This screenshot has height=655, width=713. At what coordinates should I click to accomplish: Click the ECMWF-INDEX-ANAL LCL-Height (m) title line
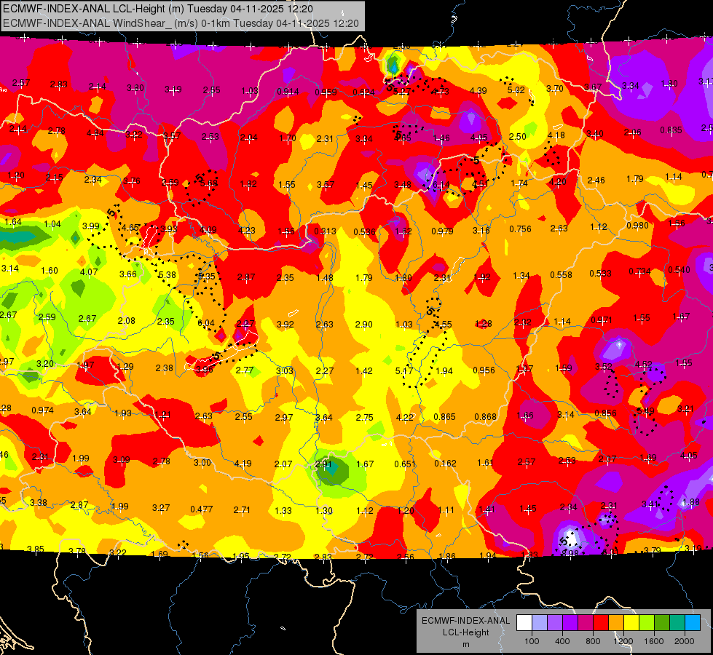(158, 9)
